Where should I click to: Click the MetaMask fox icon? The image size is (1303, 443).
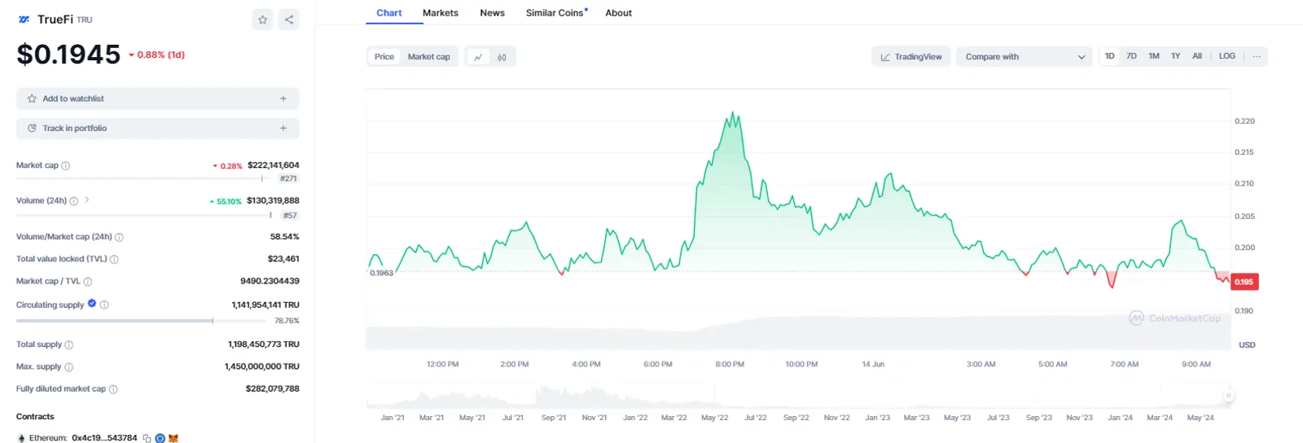coord(173,438)
